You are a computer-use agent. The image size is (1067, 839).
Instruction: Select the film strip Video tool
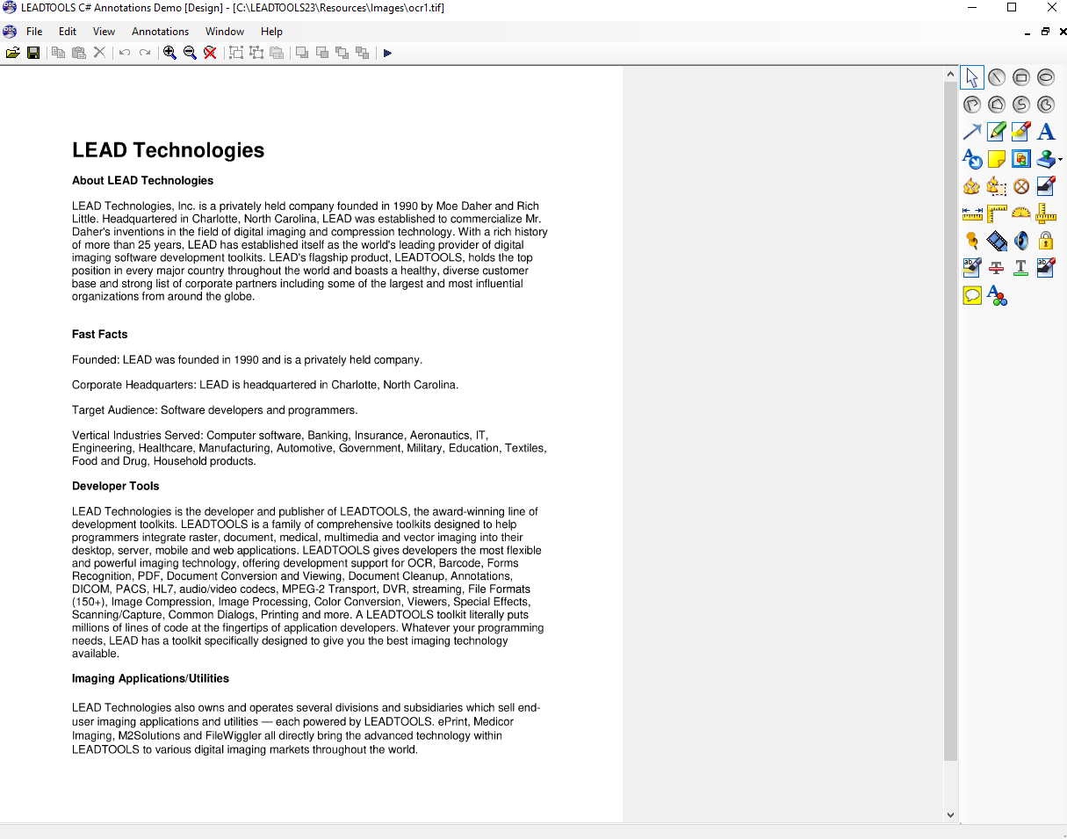pyautogui.click(x=997, y=241)
